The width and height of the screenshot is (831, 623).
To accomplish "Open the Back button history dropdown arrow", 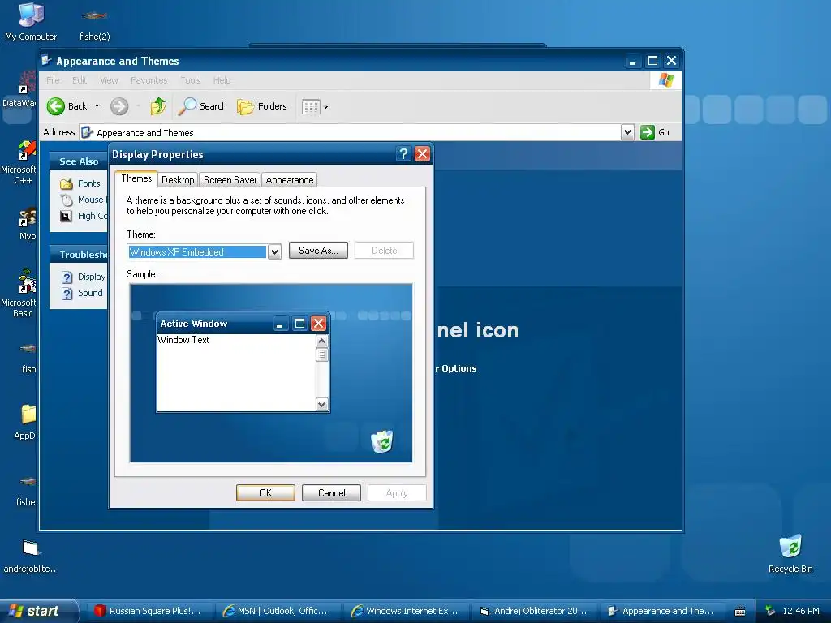I will click(x=97, y=106).
